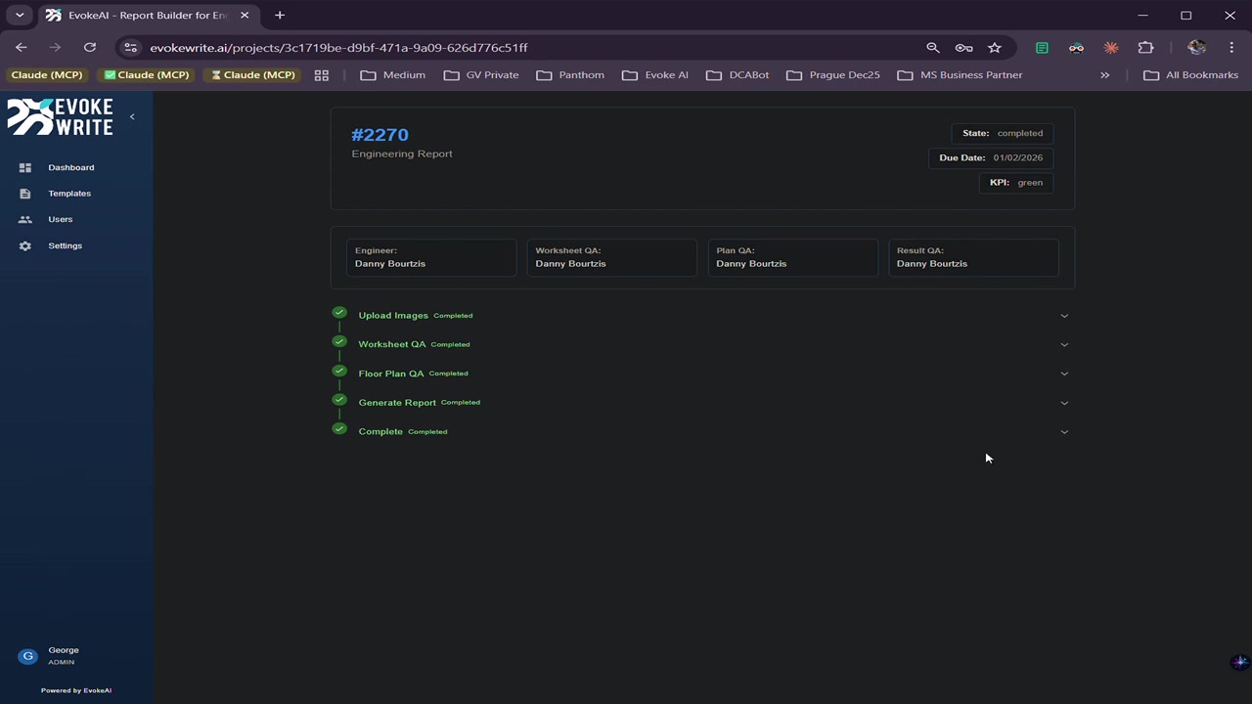Screen dimensions: 1252x704
Task: Close the EvokeAI Report Builder tab
Action: point(245,15)
